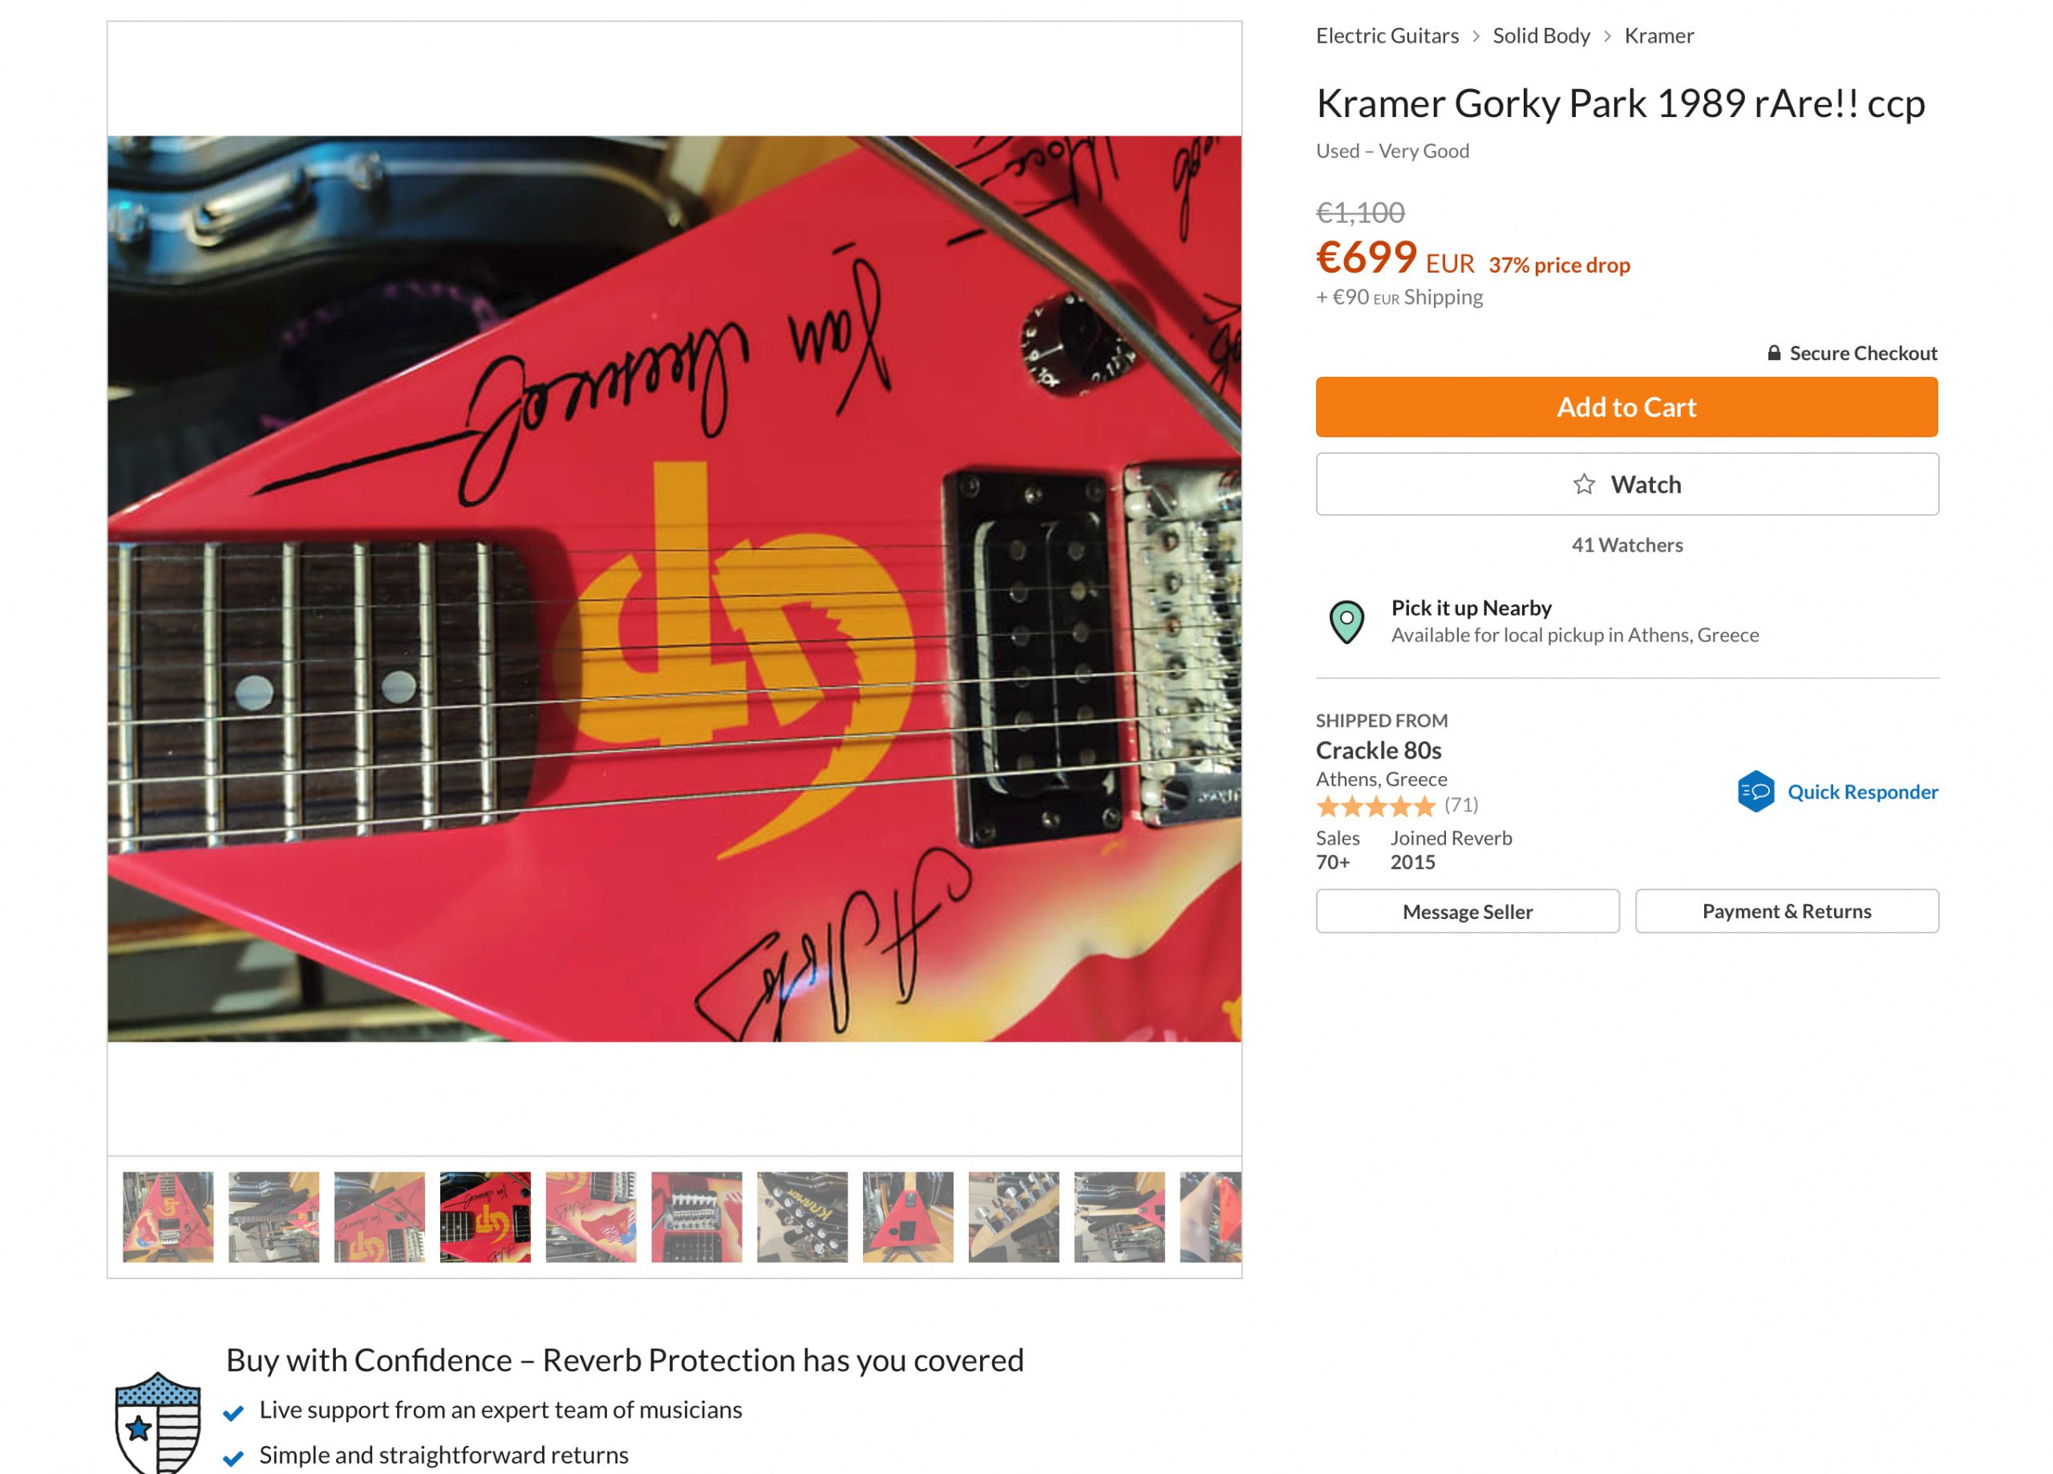Open the Electric Guitars breadcrumb category

1387,35
